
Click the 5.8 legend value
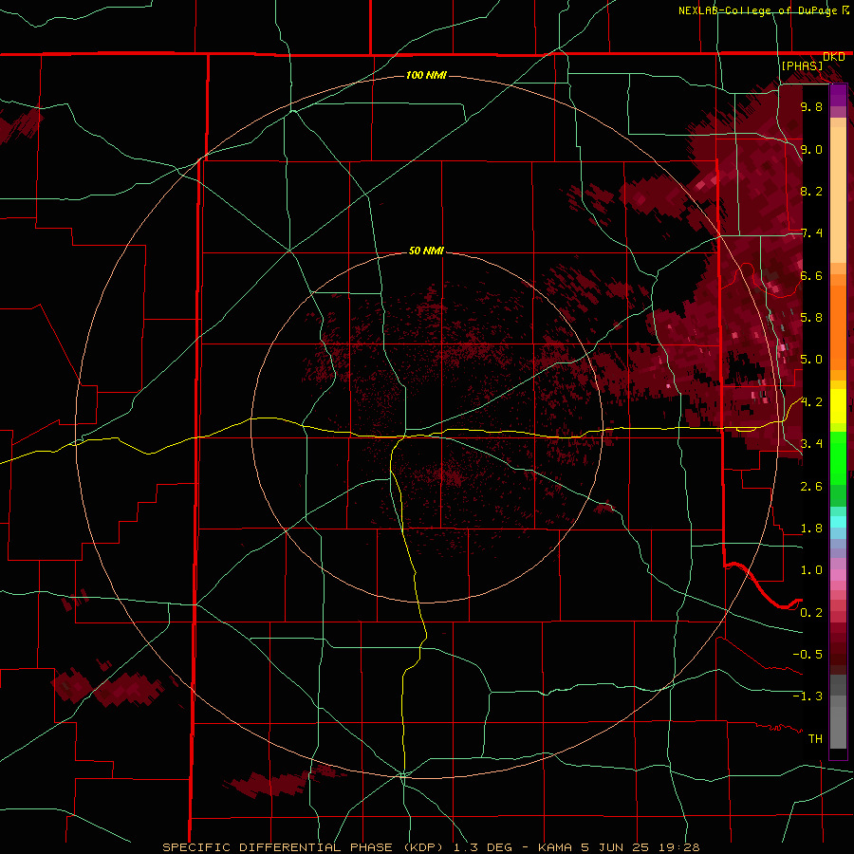point(811,317)
